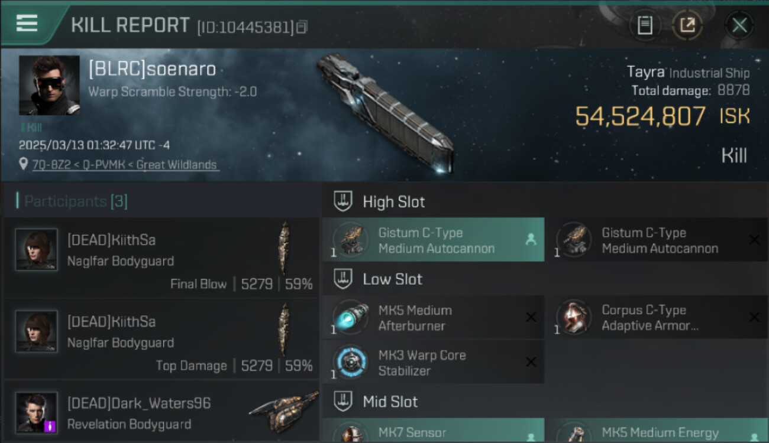
Task: Share the kill report externally
Action: [x=687, y=25]
